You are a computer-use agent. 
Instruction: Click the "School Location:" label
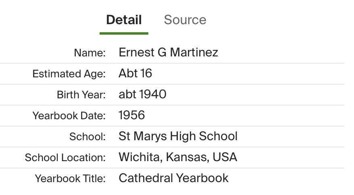[x=65, y=158]
